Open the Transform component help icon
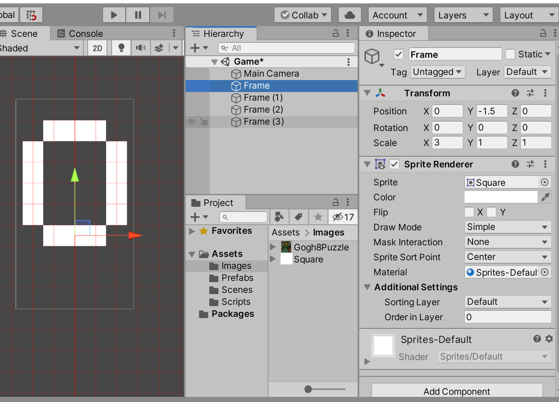Image resolution: width=559 pixels, height=402 pixels. (x=515, y=93)
